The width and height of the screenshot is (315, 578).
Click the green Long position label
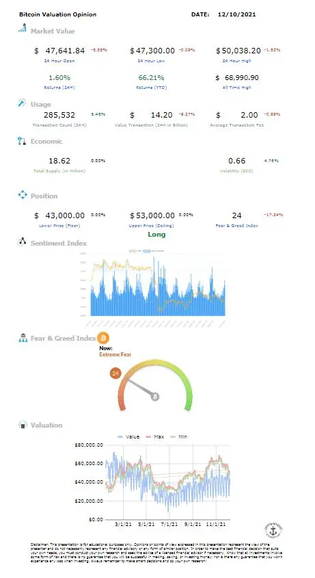pos(156,235)
